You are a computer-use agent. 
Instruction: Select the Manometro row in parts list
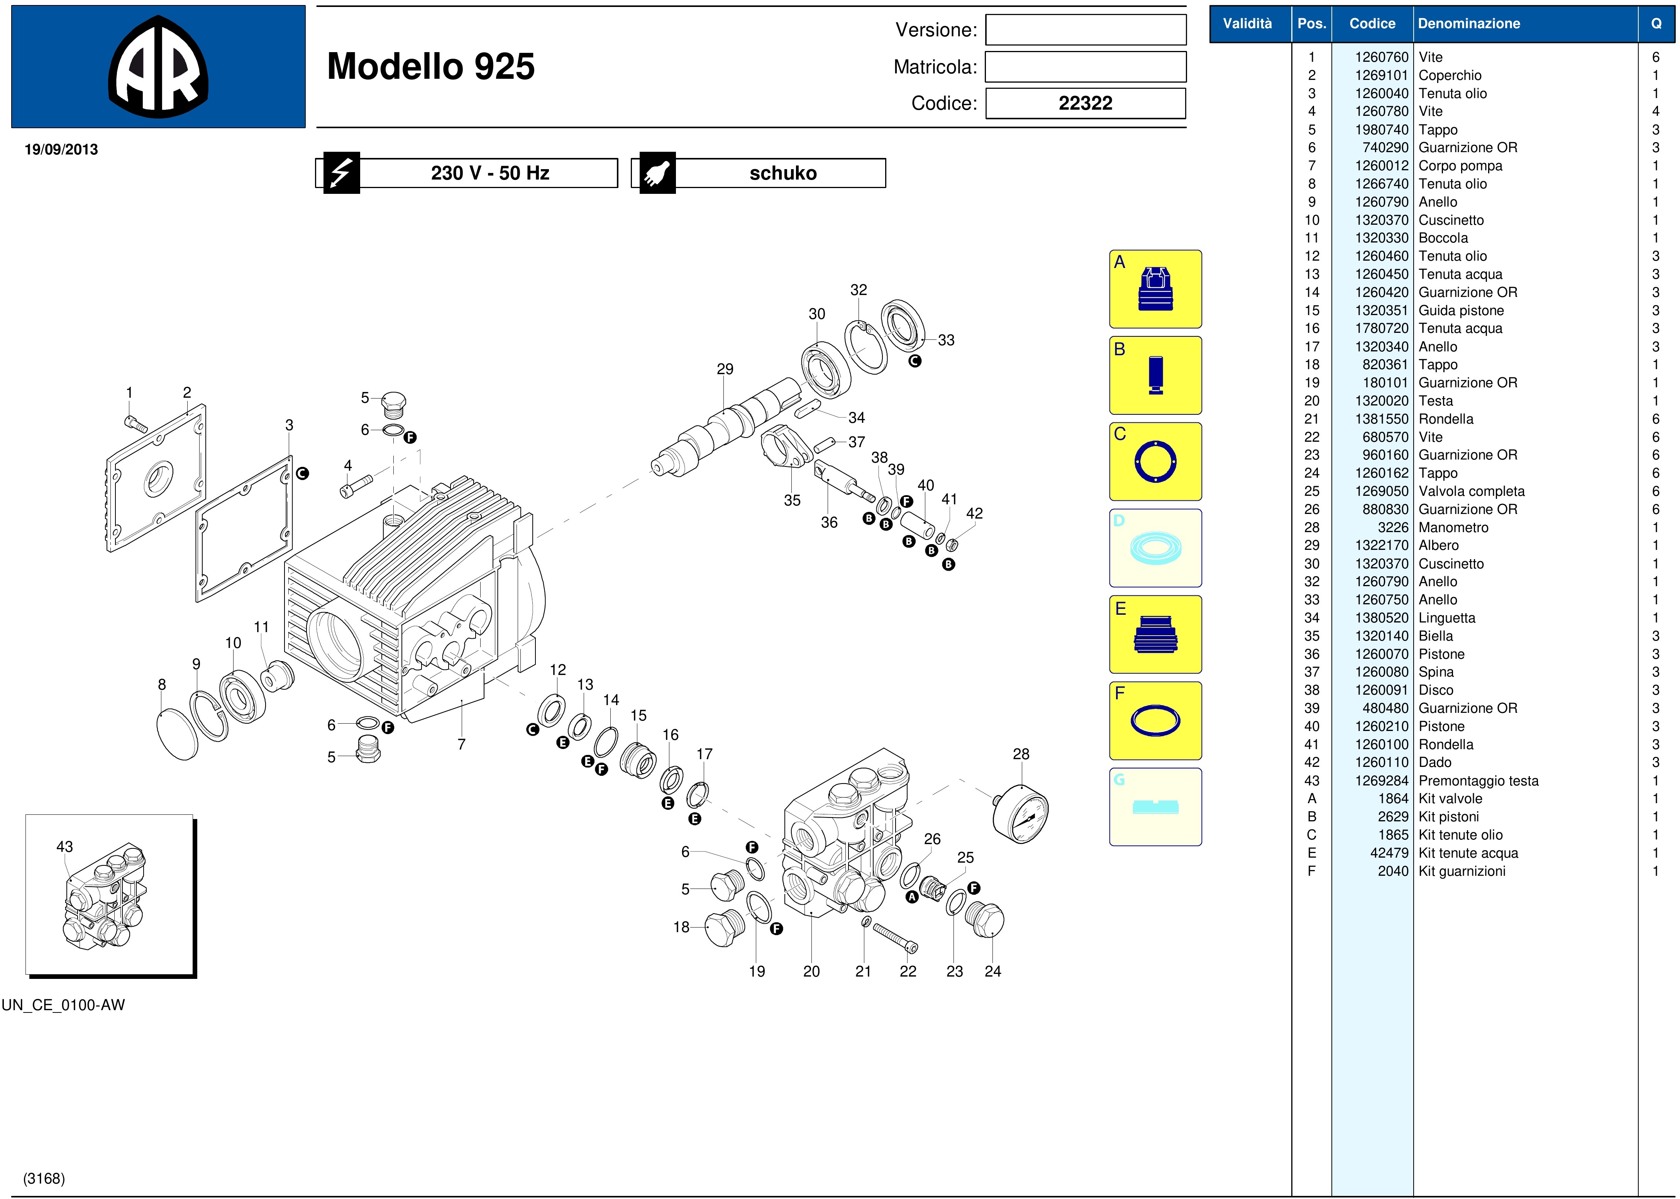point(1453,527)
